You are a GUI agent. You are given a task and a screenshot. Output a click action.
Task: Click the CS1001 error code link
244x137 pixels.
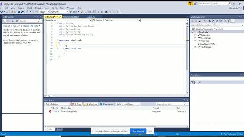(x=56, y=112)
